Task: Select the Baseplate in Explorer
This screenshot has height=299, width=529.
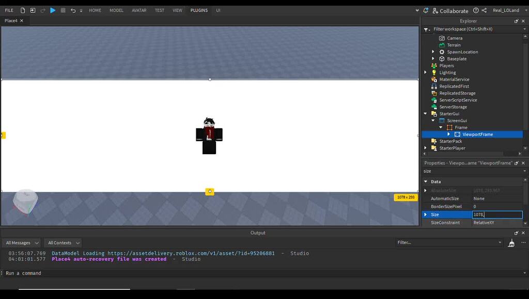Action: [x=456, y=58]
